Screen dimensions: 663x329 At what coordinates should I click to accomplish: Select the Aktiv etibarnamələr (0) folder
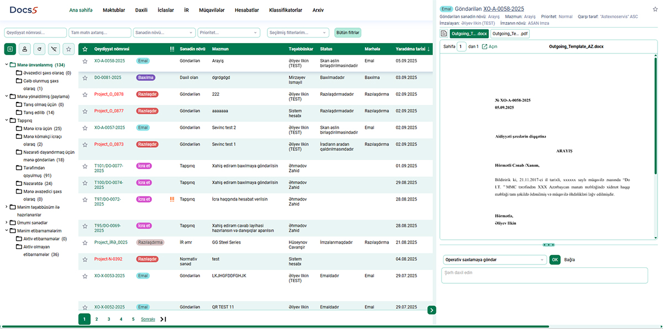click(45, 239)
